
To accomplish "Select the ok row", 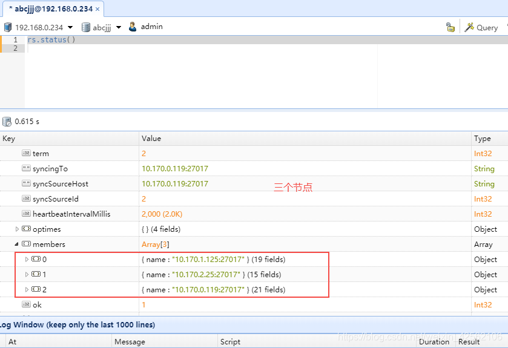I will [254, 304].
